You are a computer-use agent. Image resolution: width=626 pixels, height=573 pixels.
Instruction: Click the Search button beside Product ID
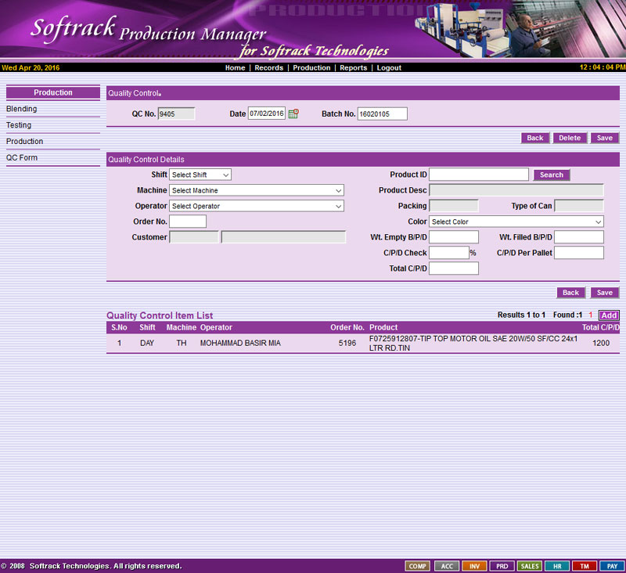coord(552,175)
